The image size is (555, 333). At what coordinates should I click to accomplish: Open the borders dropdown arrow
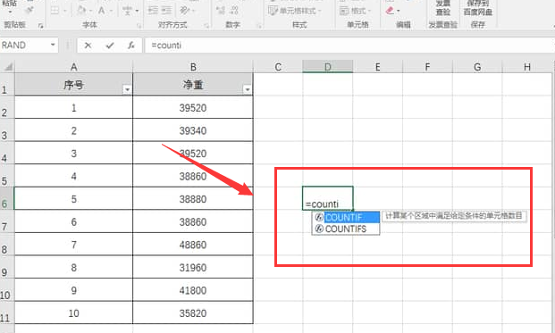coord(64,11)
